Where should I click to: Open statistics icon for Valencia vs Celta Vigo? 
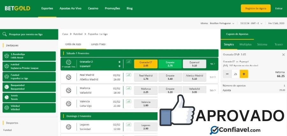tap(129, 101)
